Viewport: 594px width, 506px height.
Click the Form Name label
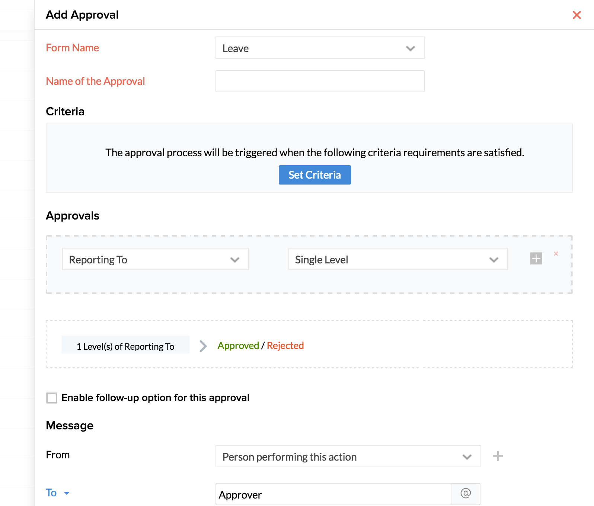(x=72, y=48)
